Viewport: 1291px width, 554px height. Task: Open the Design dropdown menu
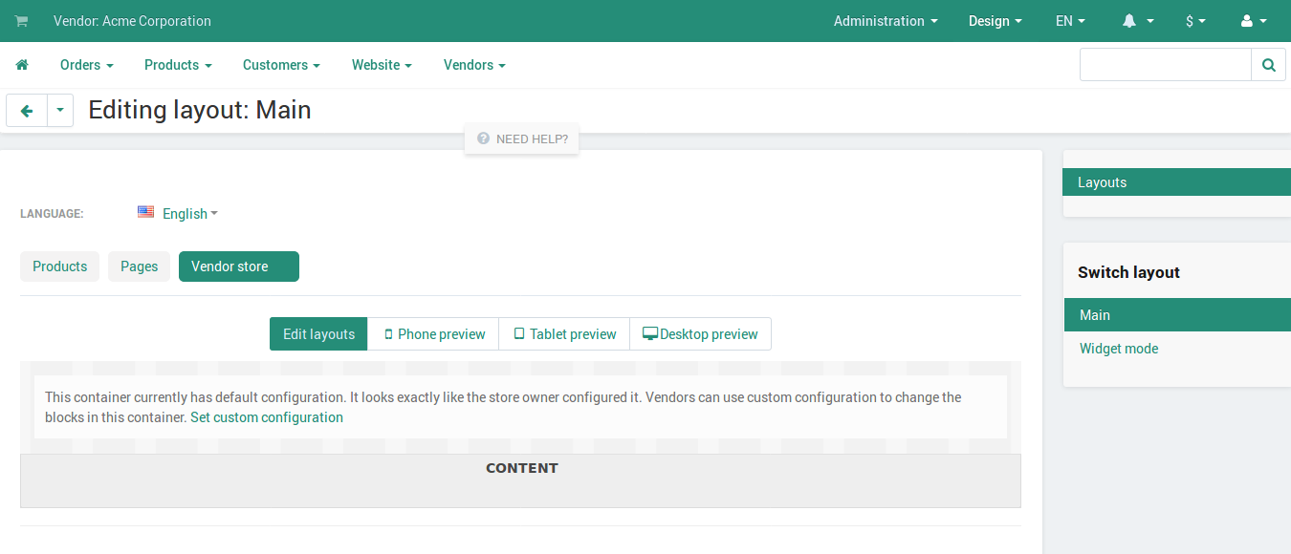(996, 21)
